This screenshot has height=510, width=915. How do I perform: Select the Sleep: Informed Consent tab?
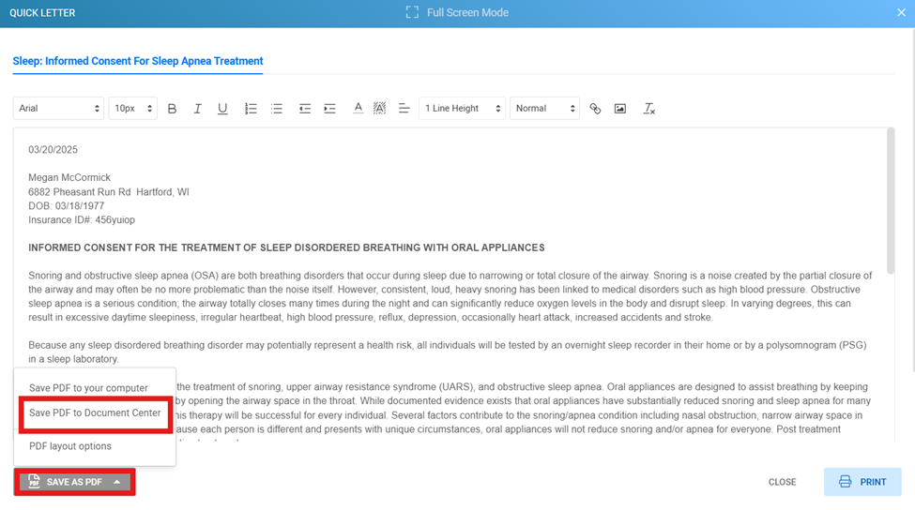[x=138, y=61]
